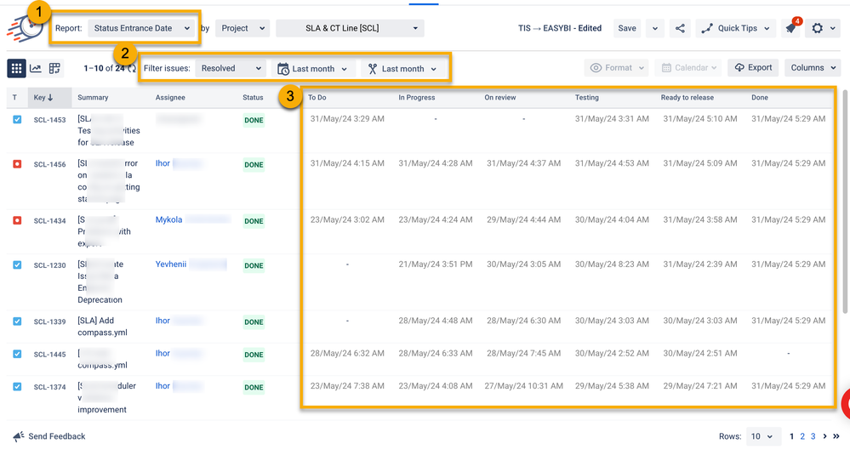Click the Export button
The image size is (850, 455).
pos(753,68)
